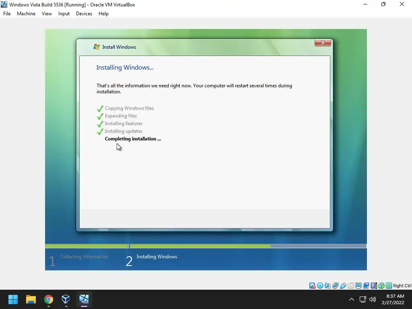
Task: Click the Installing Windows progress bar
Action: pyautogui.click(x=248, y=246)
